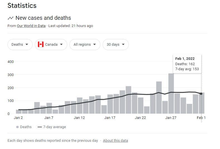Open the Our World in Data link

coord(32,26)
